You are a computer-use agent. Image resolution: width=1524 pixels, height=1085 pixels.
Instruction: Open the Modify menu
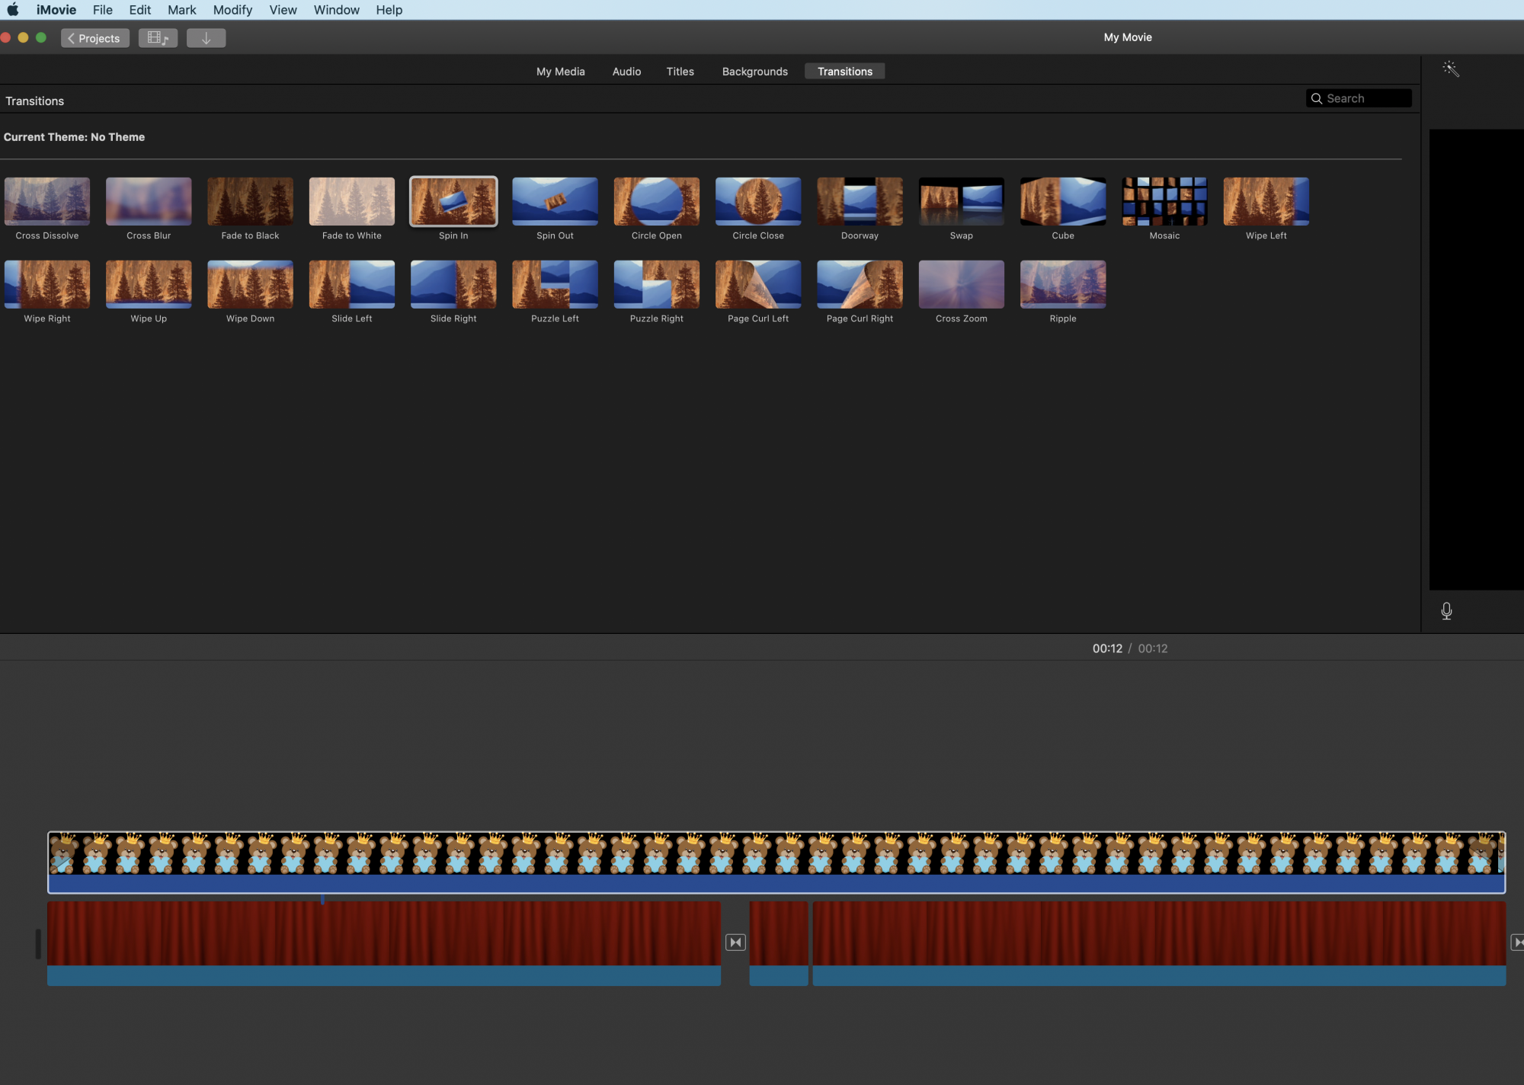pyautogui.click(x=232, y=10)
